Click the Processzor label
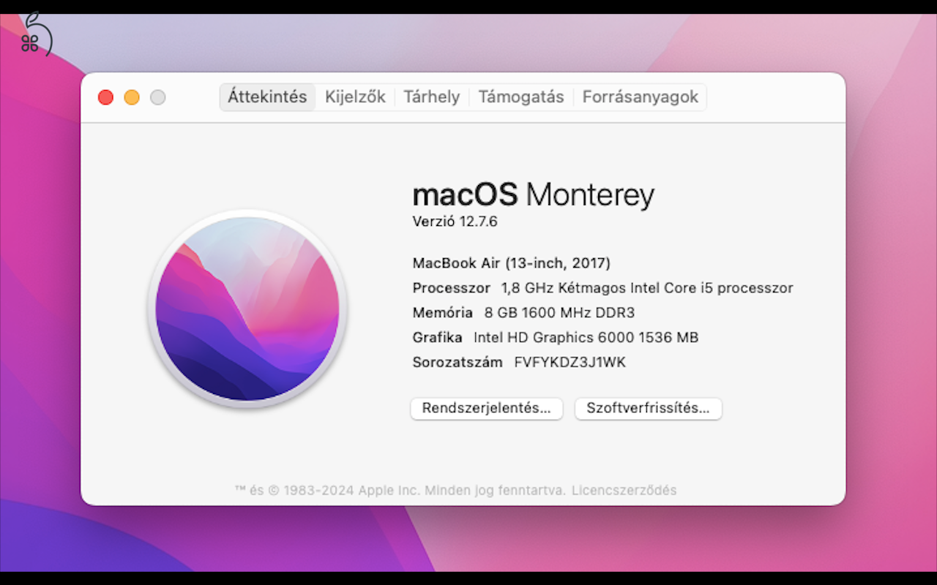This screenshot has height=585, width=937. [451, 287]
